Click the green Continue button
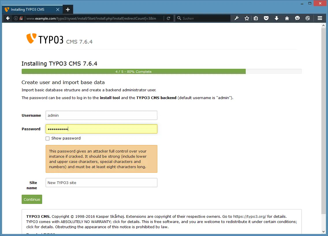The image size is (328, 236). 32,199
